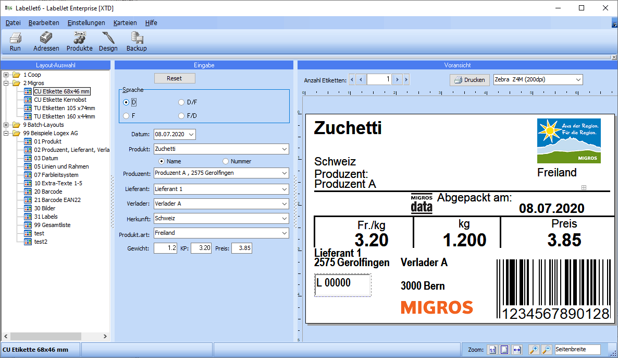Screen dimensions: 618x358
Task: Select 07 Farbleitsystem layout
Action: coord(56,175)
